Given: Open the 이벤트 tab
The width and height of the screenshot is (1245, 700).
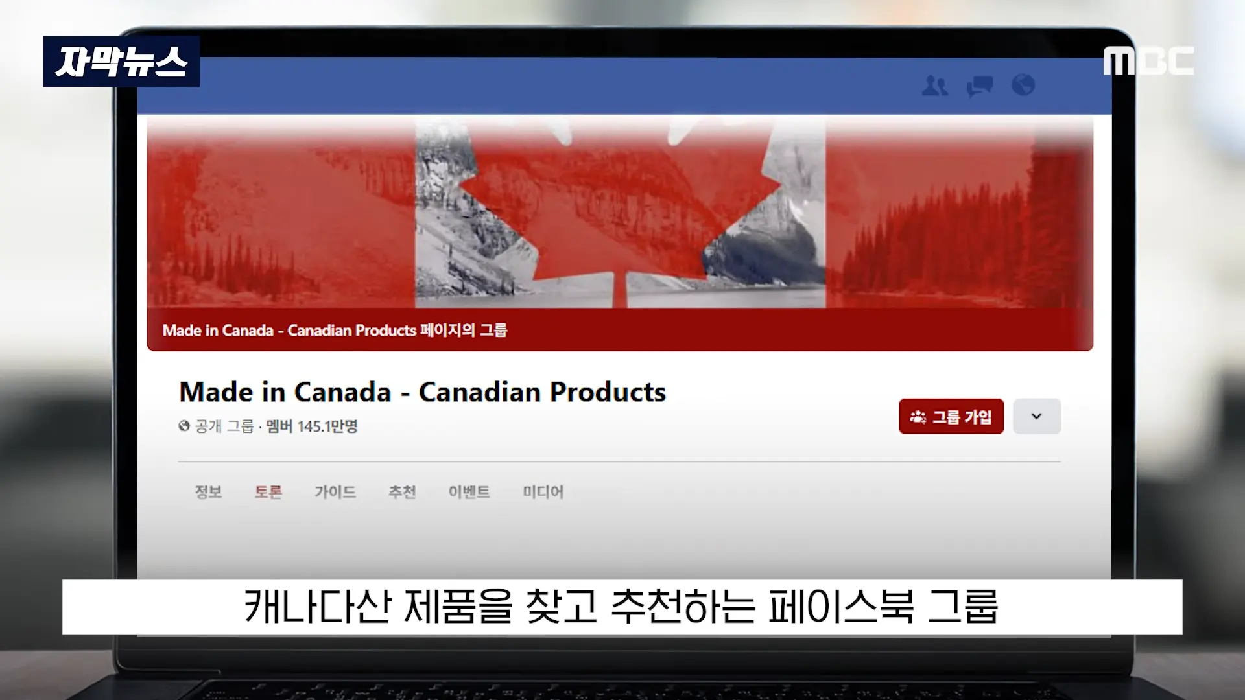Looking at the screenshot, I should click(x=469, y=492).
